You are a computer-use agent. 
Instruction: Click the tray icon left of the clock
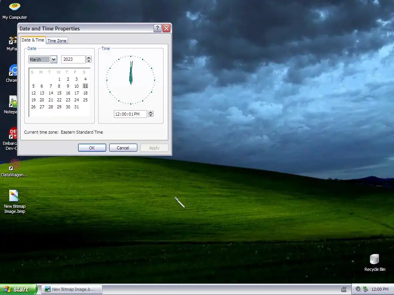coord(366,289)
